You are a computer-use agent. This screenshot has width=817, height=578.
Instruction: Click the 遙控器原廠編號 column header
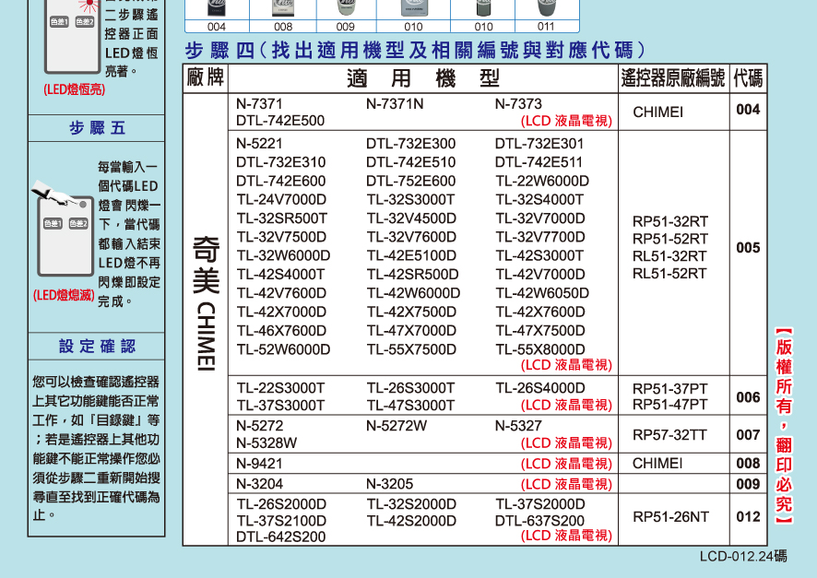pyautogui.click(x=673, y=78)
